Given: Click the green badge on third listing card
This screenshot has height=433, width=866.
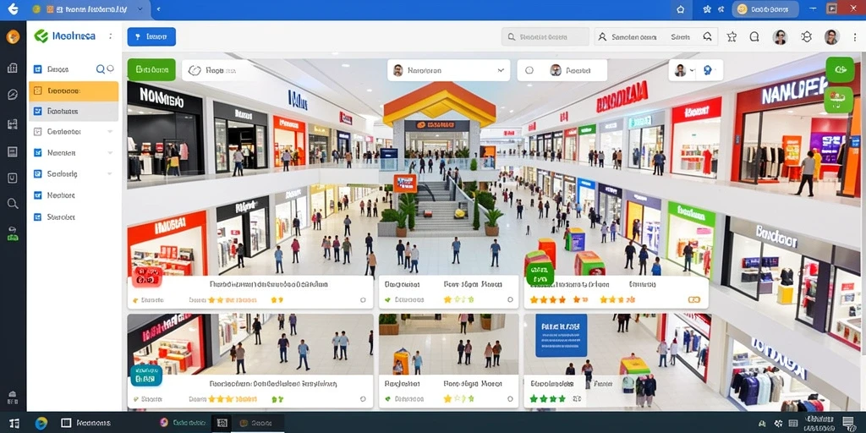Looking at the screenshot, I should coord(540,273).
